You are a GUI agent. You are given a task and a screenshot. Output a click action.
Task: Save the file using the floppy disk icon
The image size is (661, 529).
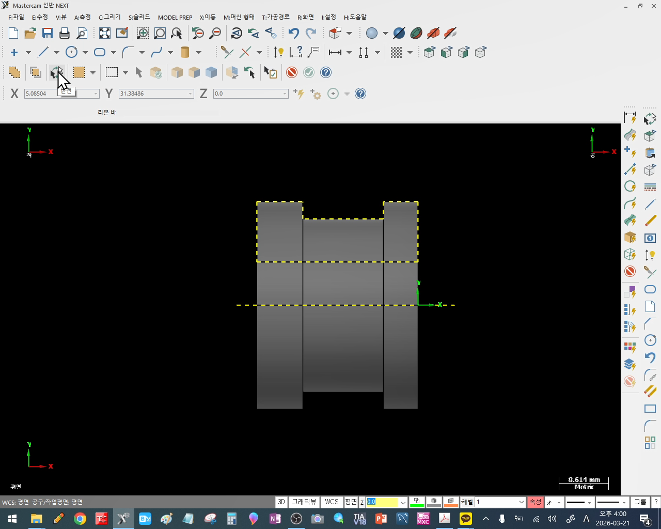click(48, 33)
